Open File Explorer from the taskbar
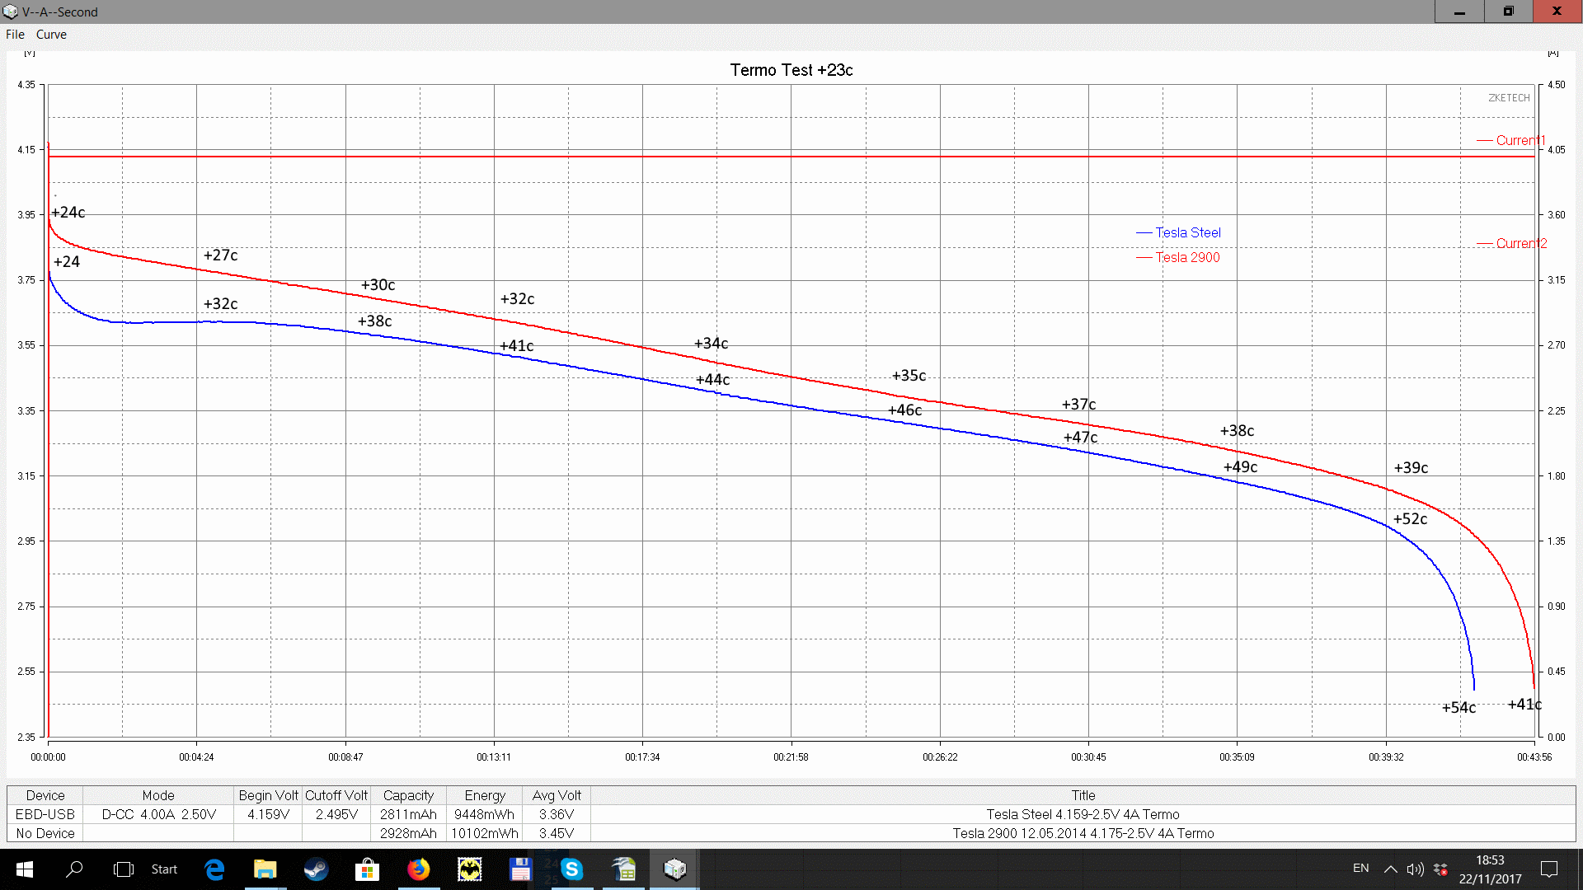1583x890 pixels. pyautogui.click(x=265, y=869)
